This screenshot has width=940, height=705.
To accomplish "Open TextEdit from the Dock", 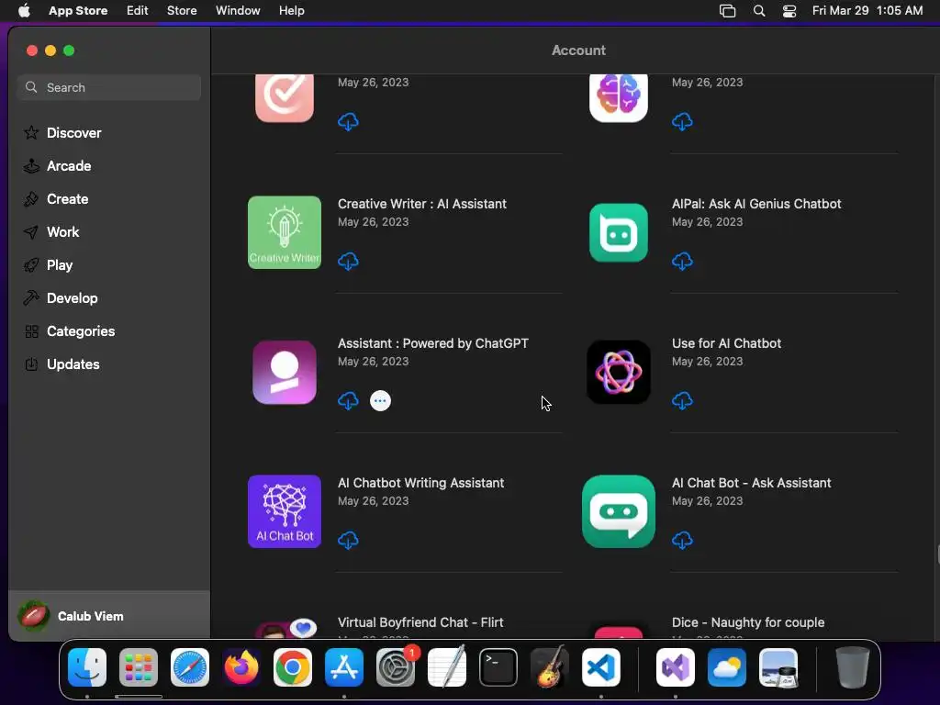I will click(x=447, y=667).
